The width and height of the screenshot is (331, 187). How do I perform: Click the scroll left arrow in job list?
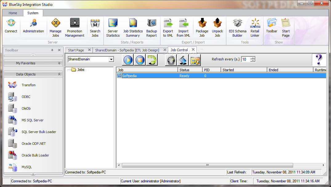point(119,165)
